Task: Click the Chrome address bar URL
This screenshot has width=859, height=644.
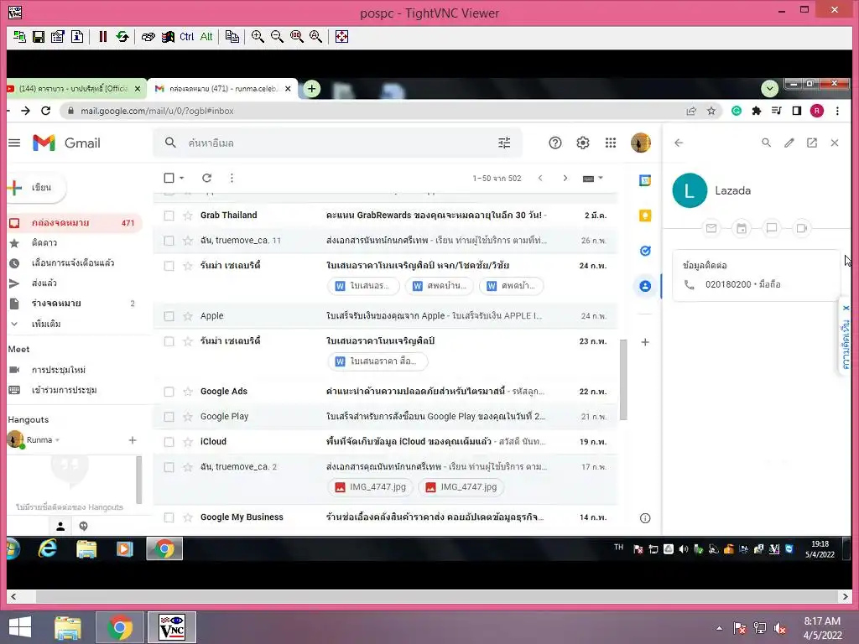Action: tap(157, 112)
